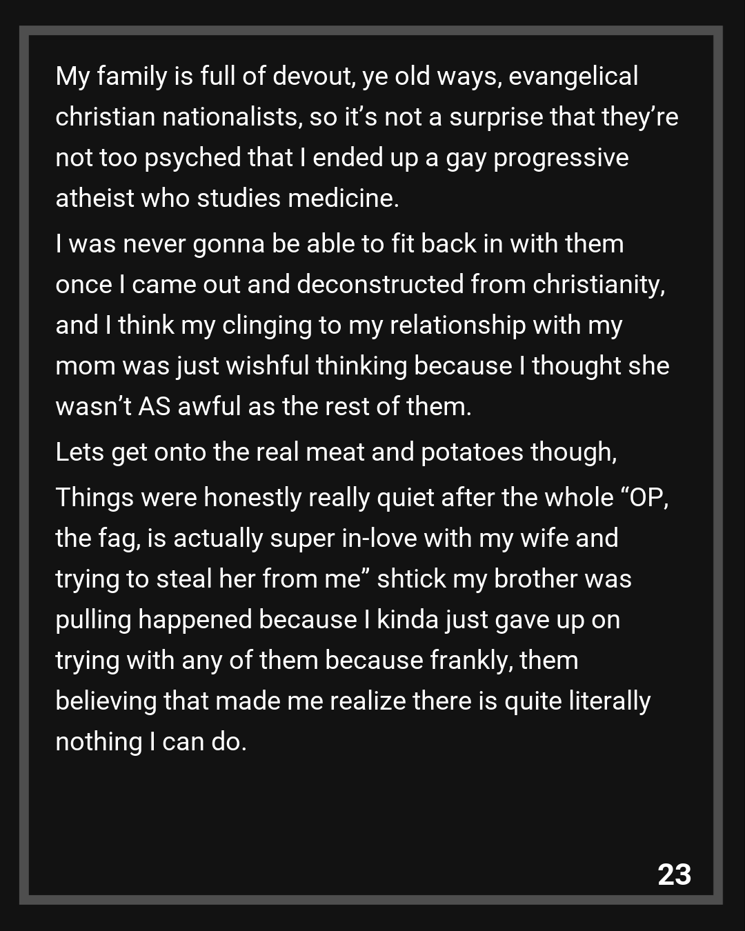Image resolution: width=745 pixels, height=931 pixels.
Task: Click the final line "nothing I can do."
Action: point(151,741)
